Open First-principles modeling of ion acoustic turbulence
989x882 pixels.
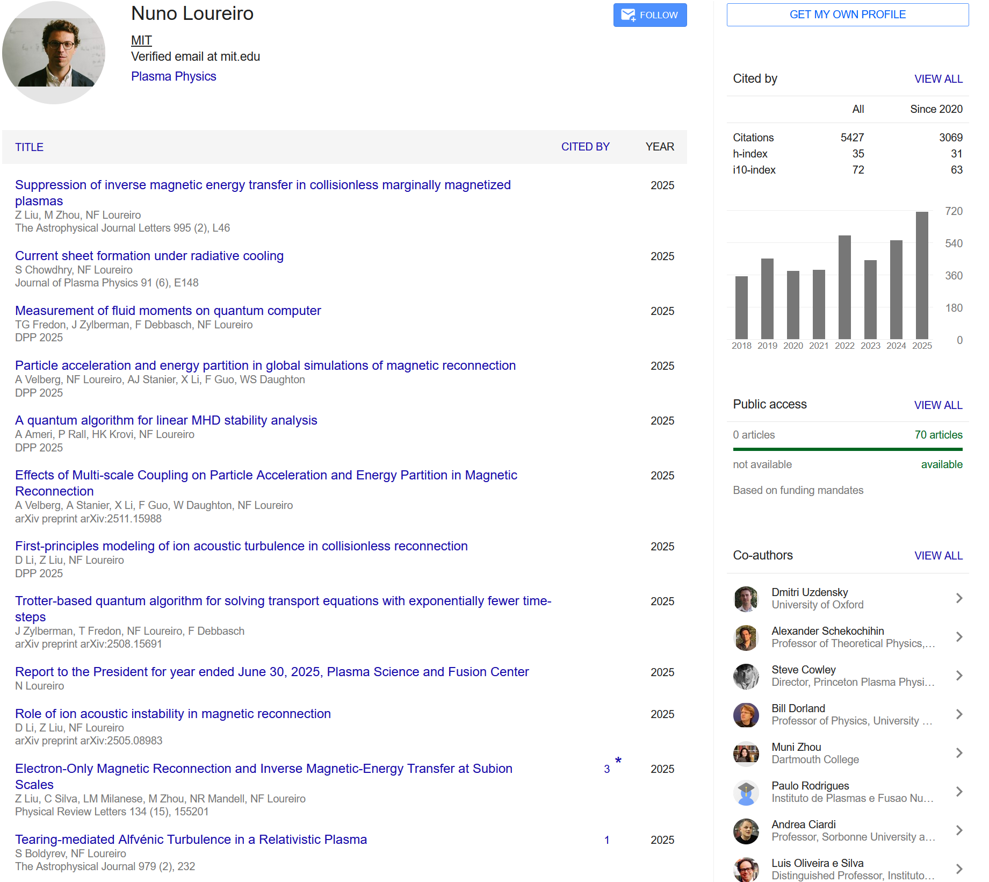pyautogui.click(x=241, y=546)
